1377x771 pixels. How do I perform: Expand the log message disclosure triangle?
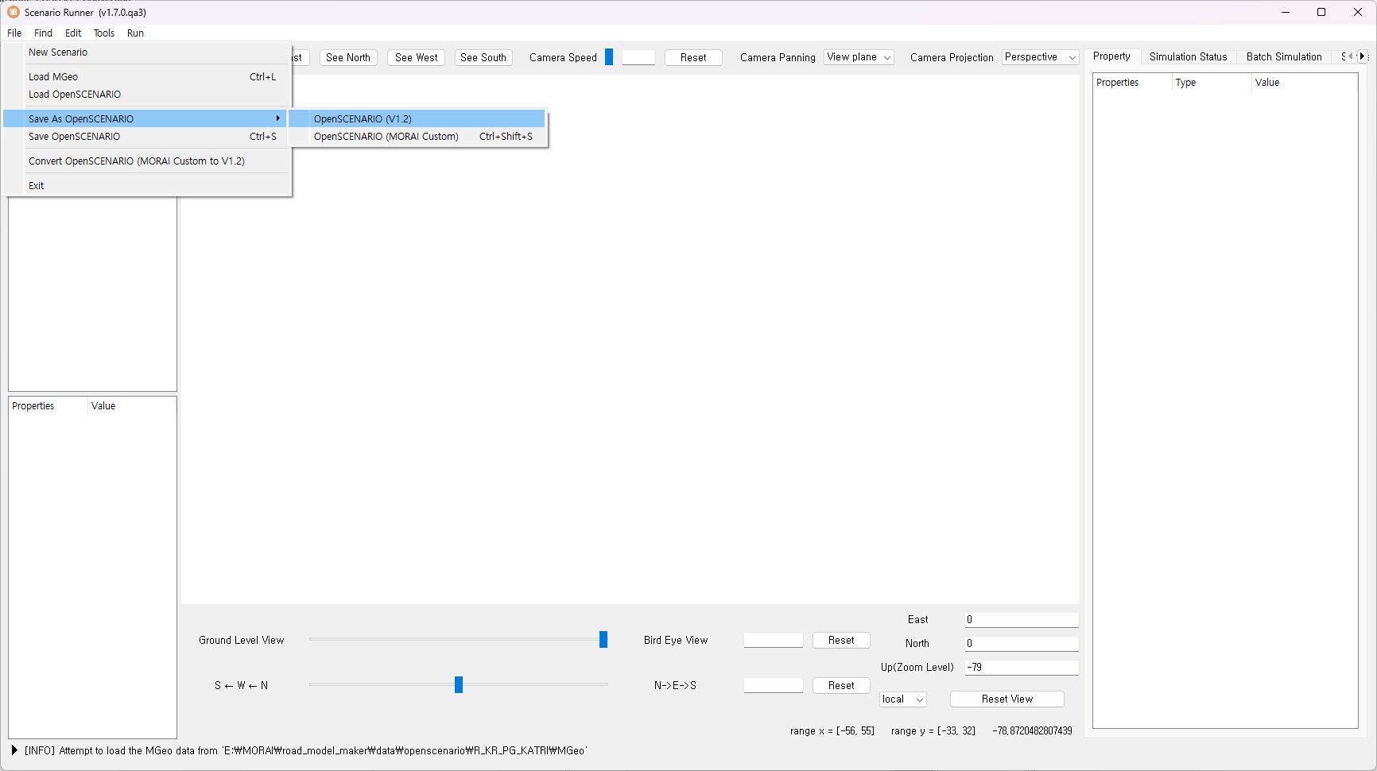tap(14, 750)
